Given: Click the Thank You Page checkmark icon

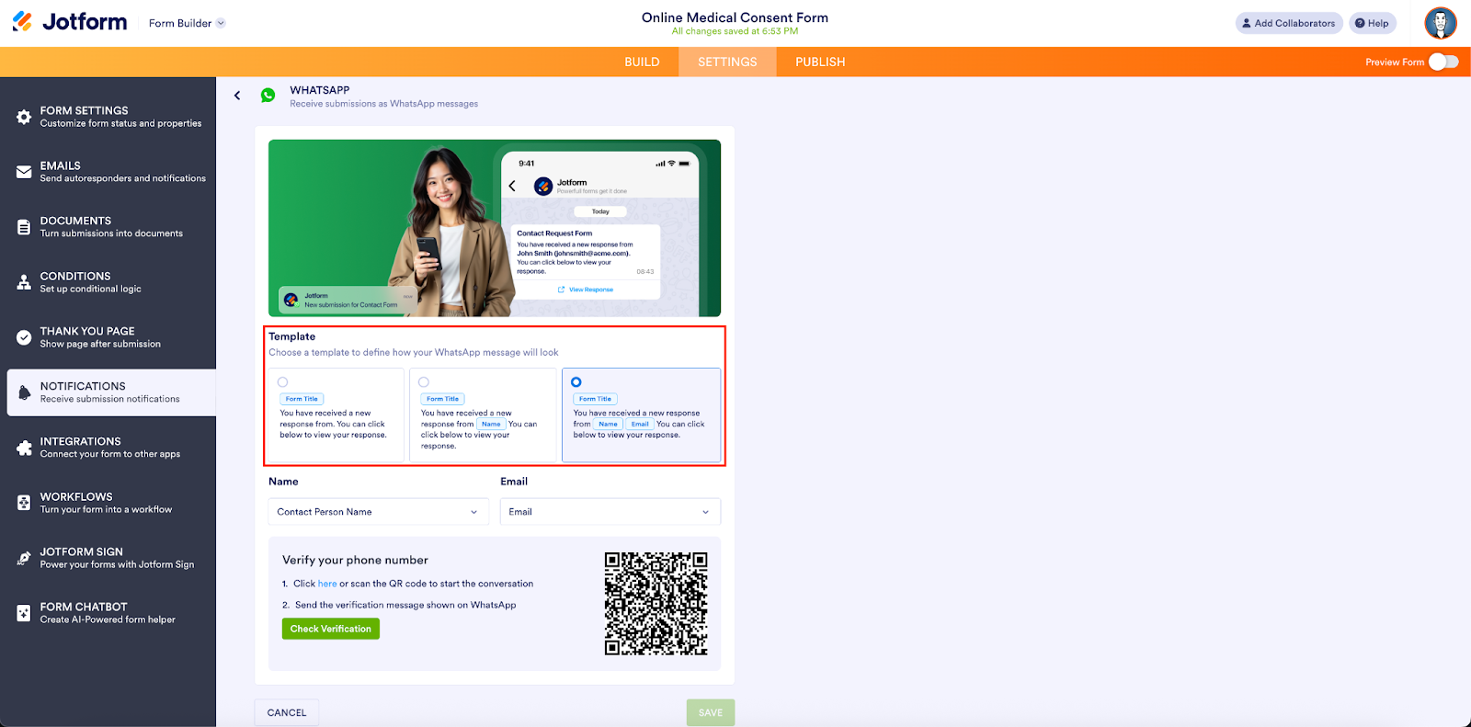Looking at the screenshot, I should click(24, 337).
